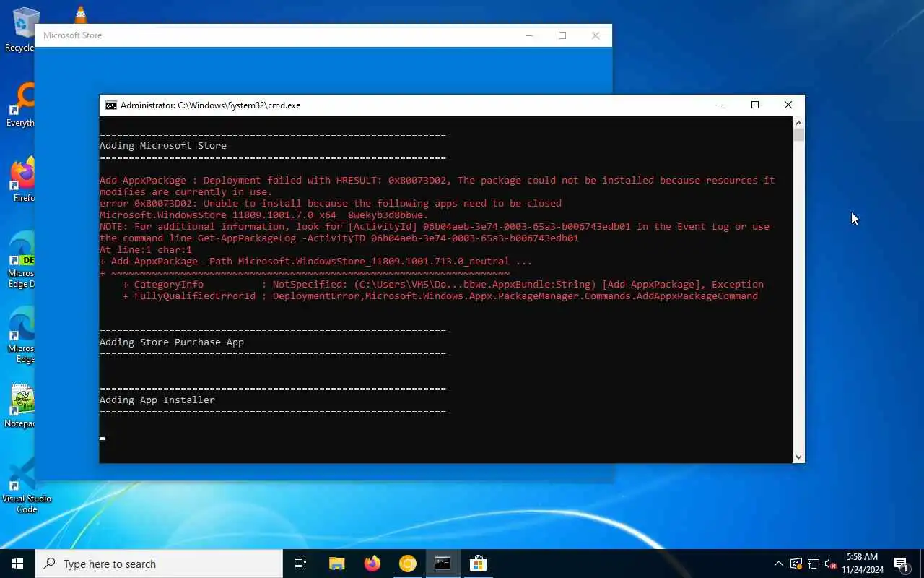Open the Windows Start menu
Image resolution: width=924 pixels, height=578 pixels.
17,564
